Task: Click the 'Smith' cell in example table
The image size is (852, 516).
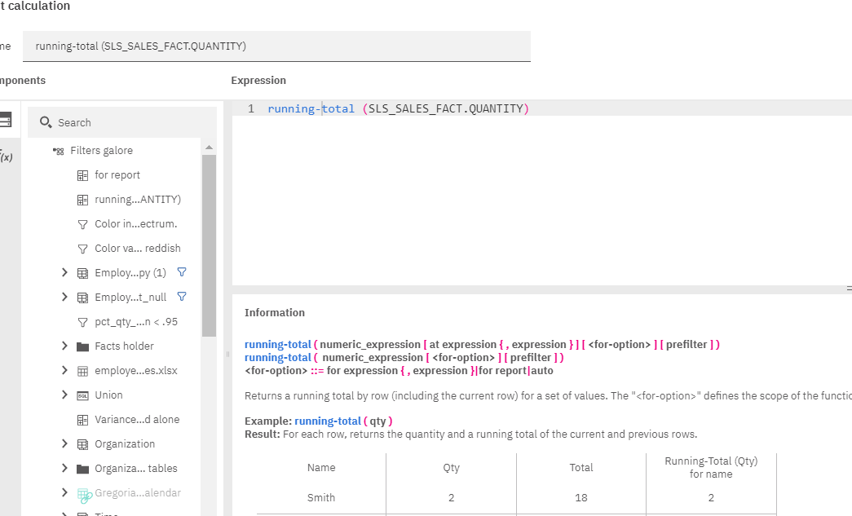Action: point(321,497)
